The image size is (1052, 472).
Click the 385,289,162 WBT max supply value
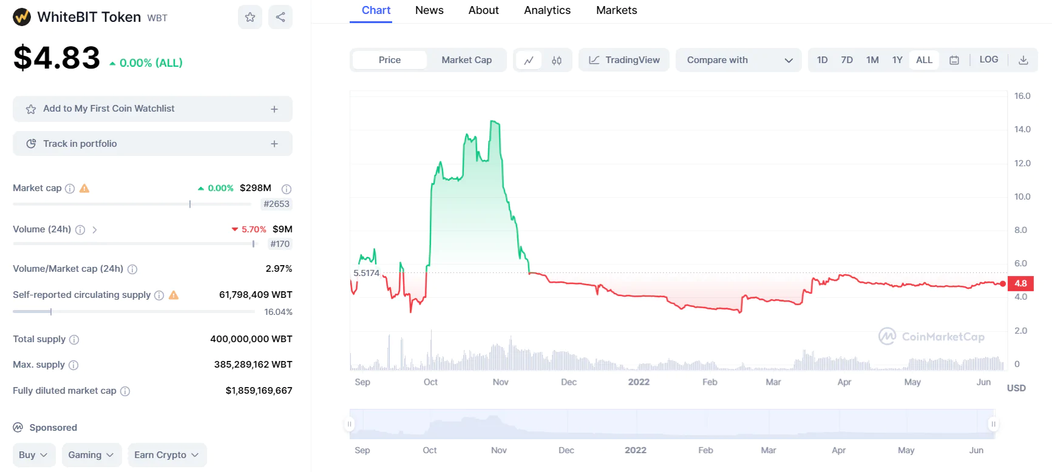pyautogui.click(x=253, y=365)
